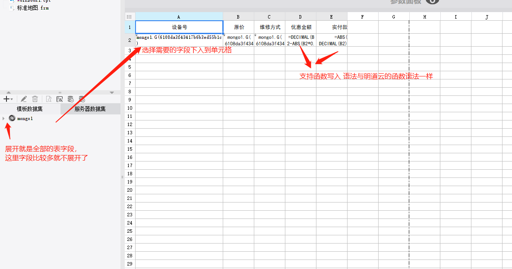Select the 优惠金额 cell
This screenshot has width=512, height=269.
(x=301, y=27)
